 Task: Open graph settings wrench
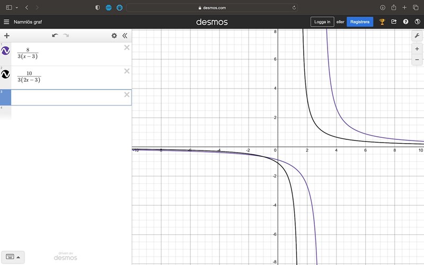(x=417, y=36)
